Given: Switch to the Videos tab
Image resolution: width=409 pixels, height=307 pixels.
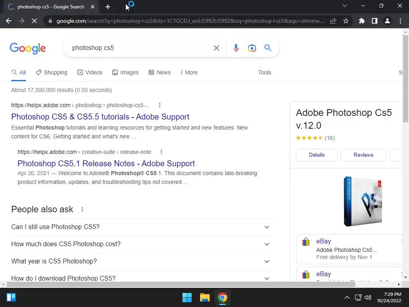Looking at the screenshot, I should click(x=90, y=73).
